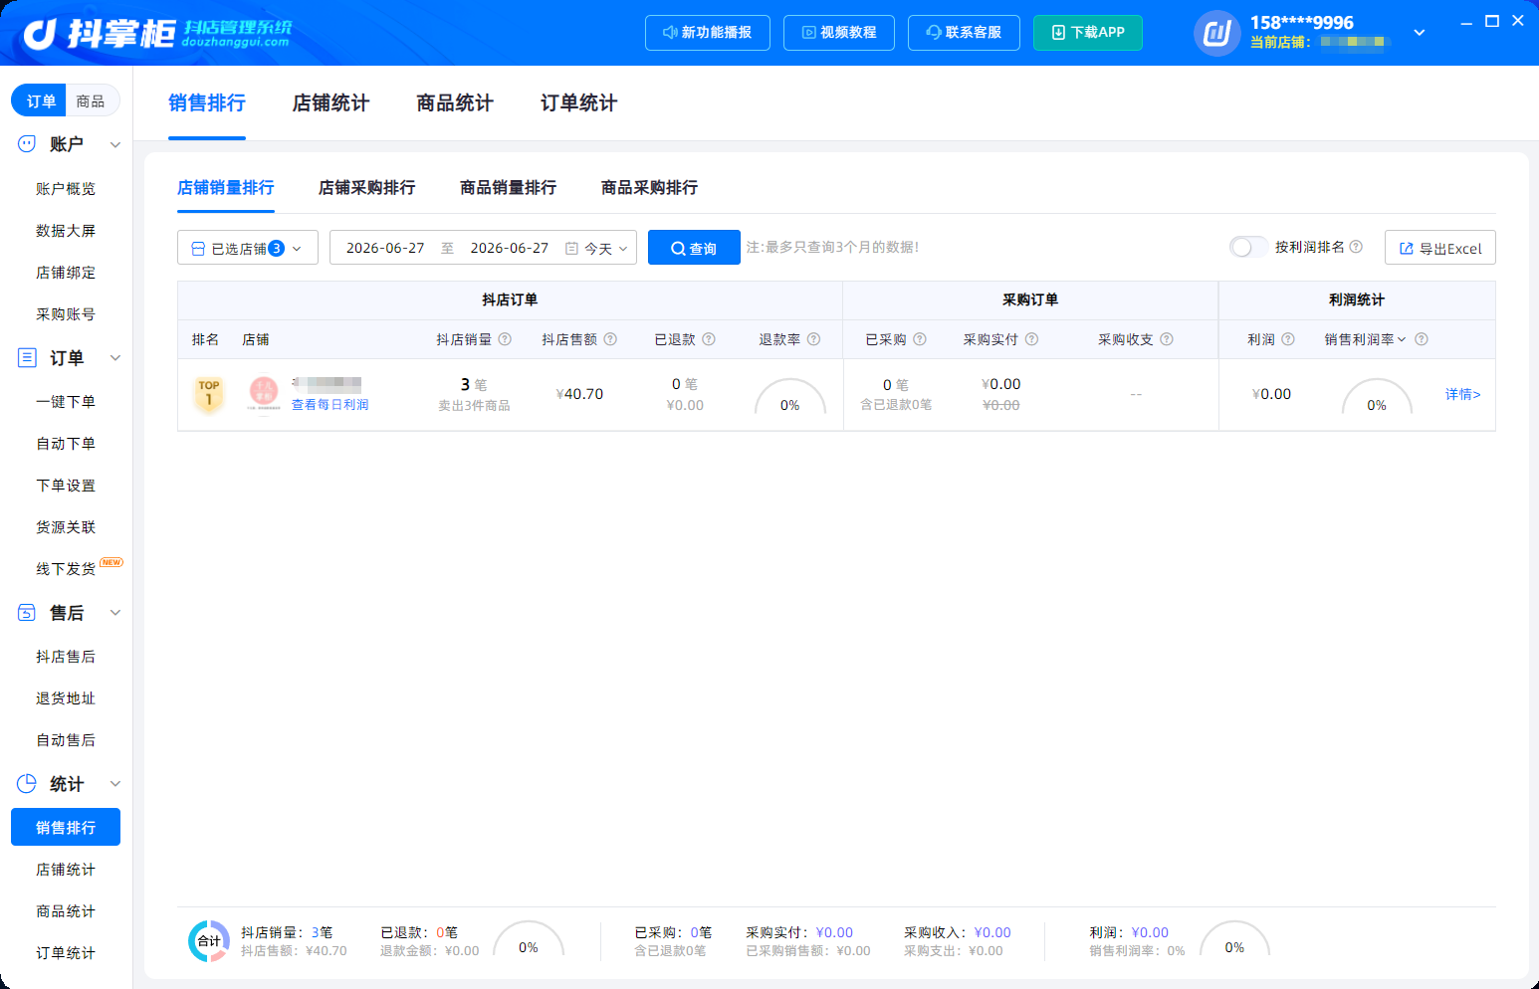Screen dimensions: 1539x989
Task: Collapse the 账户 sidebar section
Action: tap(114, 145)
